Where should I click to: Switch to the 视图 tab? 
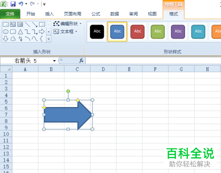152,14
